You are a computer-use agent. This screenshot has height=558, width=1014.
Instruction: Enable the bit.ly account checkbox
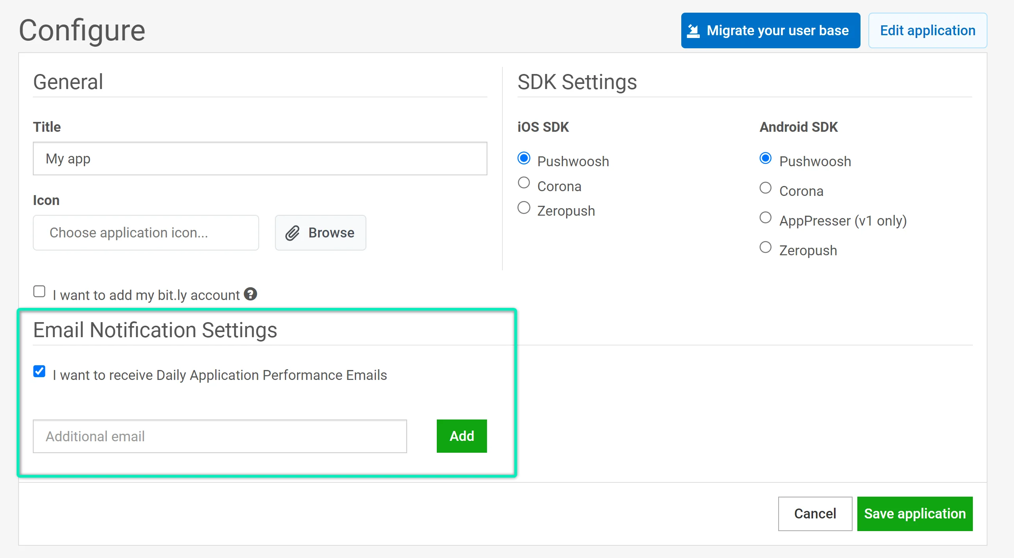click(x=39, y=292)
